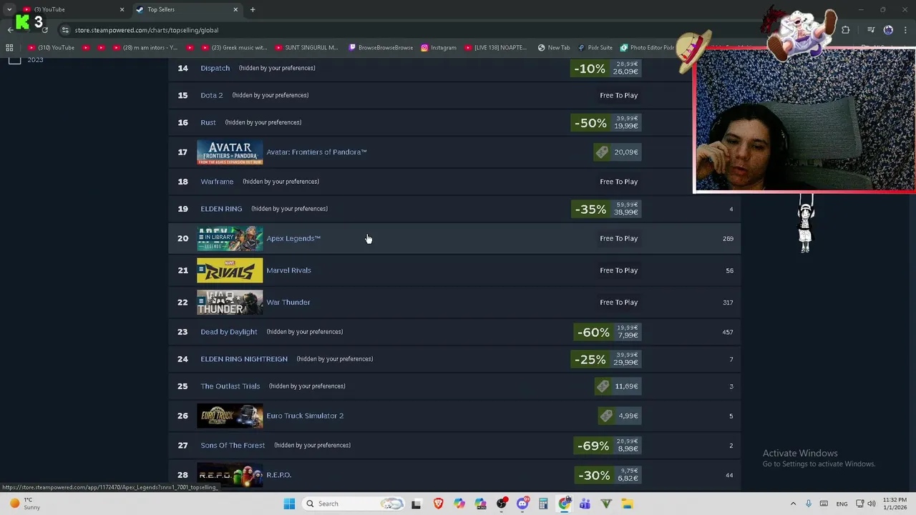Open the Rust game link
The image size is (916, 515).
(208, 122)
